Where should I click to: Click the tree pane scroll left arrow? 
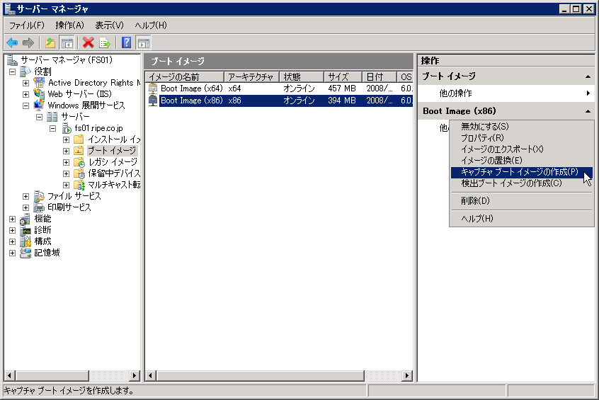click(x=10, y=375)
